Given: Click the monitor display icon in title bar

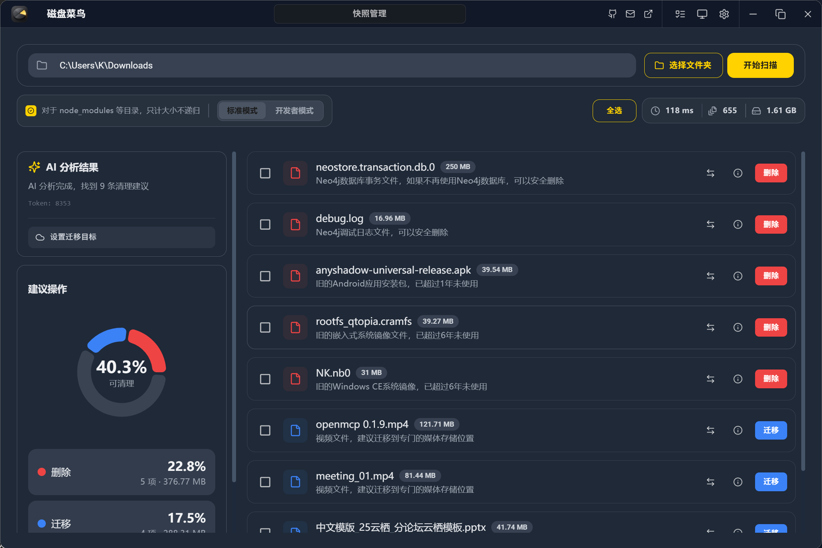Looking at the screenshot, I should 701,14.
